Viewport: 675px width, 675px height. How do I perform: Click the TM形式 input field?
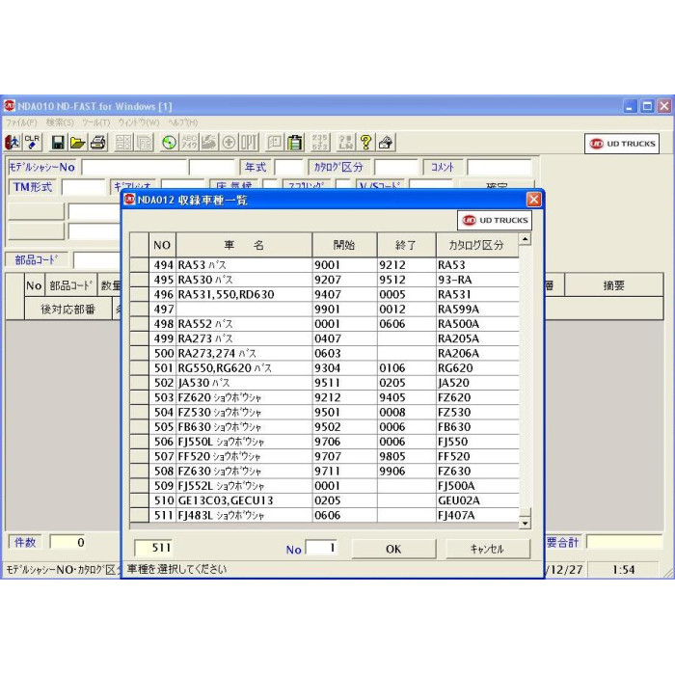coord(83,187)
